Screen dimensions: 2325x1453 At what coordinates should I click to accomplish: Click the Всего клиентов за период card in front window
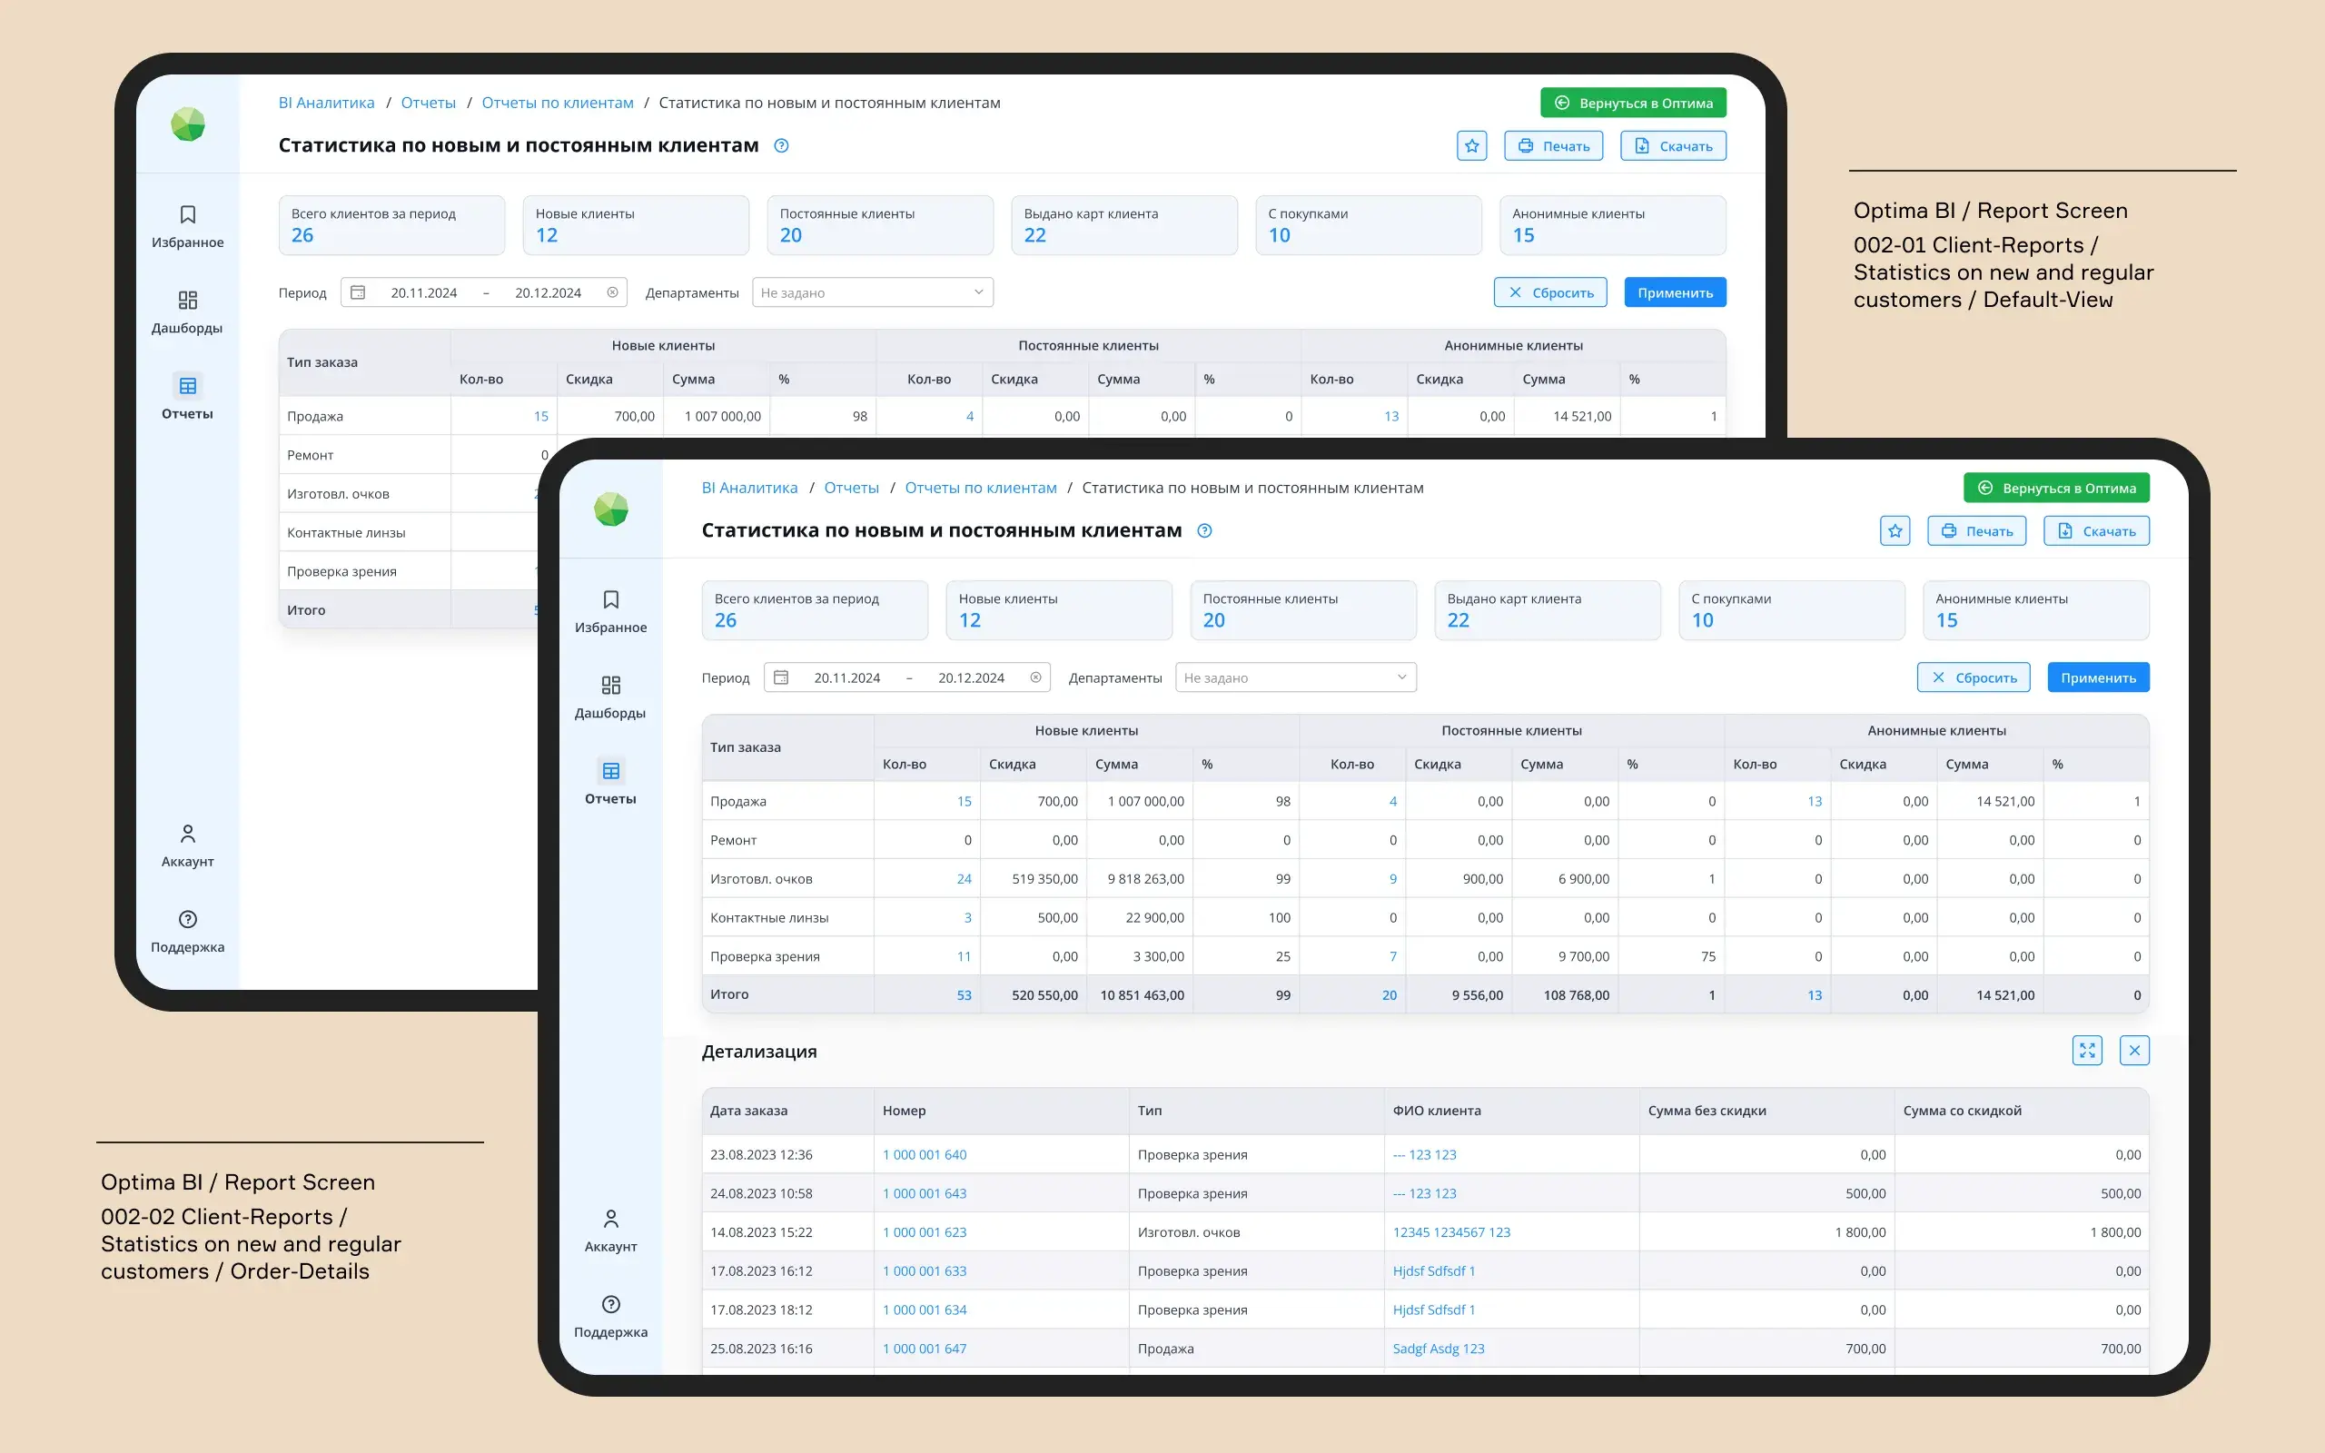coord(815,610)
